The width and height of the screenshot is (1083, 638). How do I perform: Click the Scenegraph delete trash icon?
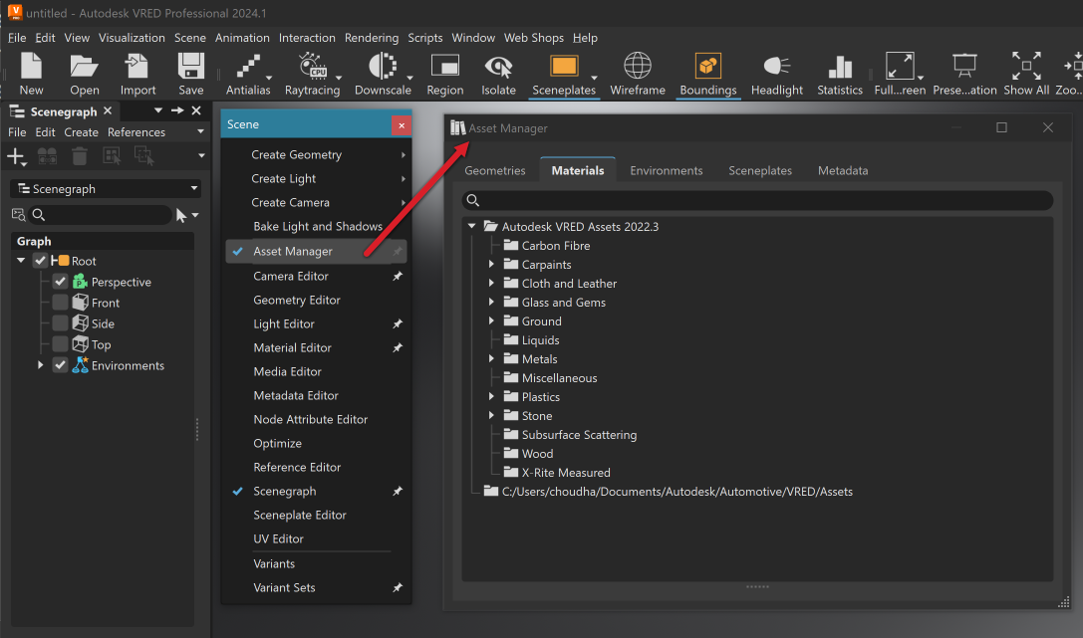[x=80, y=156]
